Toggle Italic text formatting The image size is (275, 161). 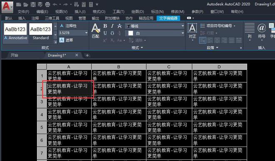pyautogui.click(x=112, y=26)
